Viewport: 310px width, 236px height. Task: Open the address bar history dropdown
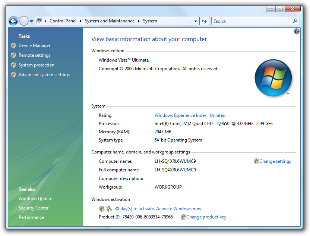[x=196, y=21]
